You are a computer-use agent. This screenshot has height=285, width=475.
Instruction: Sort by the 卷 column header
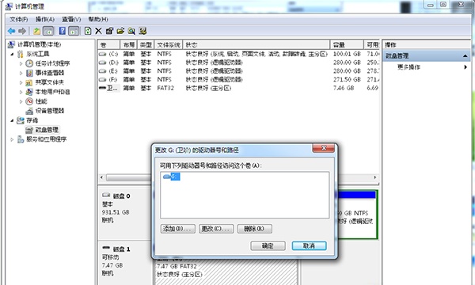click(108, 45)
